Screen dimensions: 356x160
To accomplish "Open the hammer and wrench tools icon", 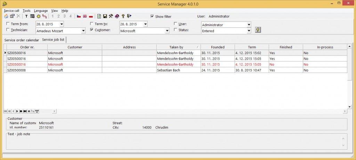I will pyautogui.click(x=111, y=16).
